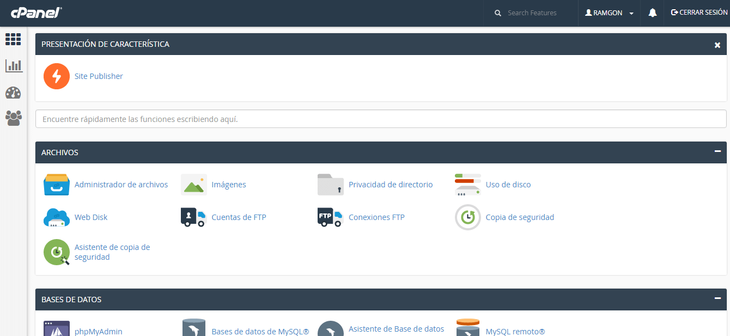Start Copia de seguridad
The image size is (730, 336).
coord(520,217)
